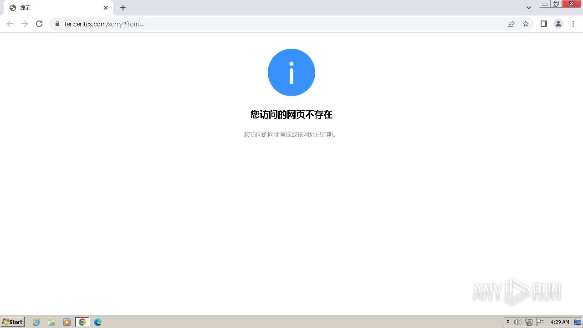
Task: Open the volume speaker tray icon
Action: click(518, 322)
